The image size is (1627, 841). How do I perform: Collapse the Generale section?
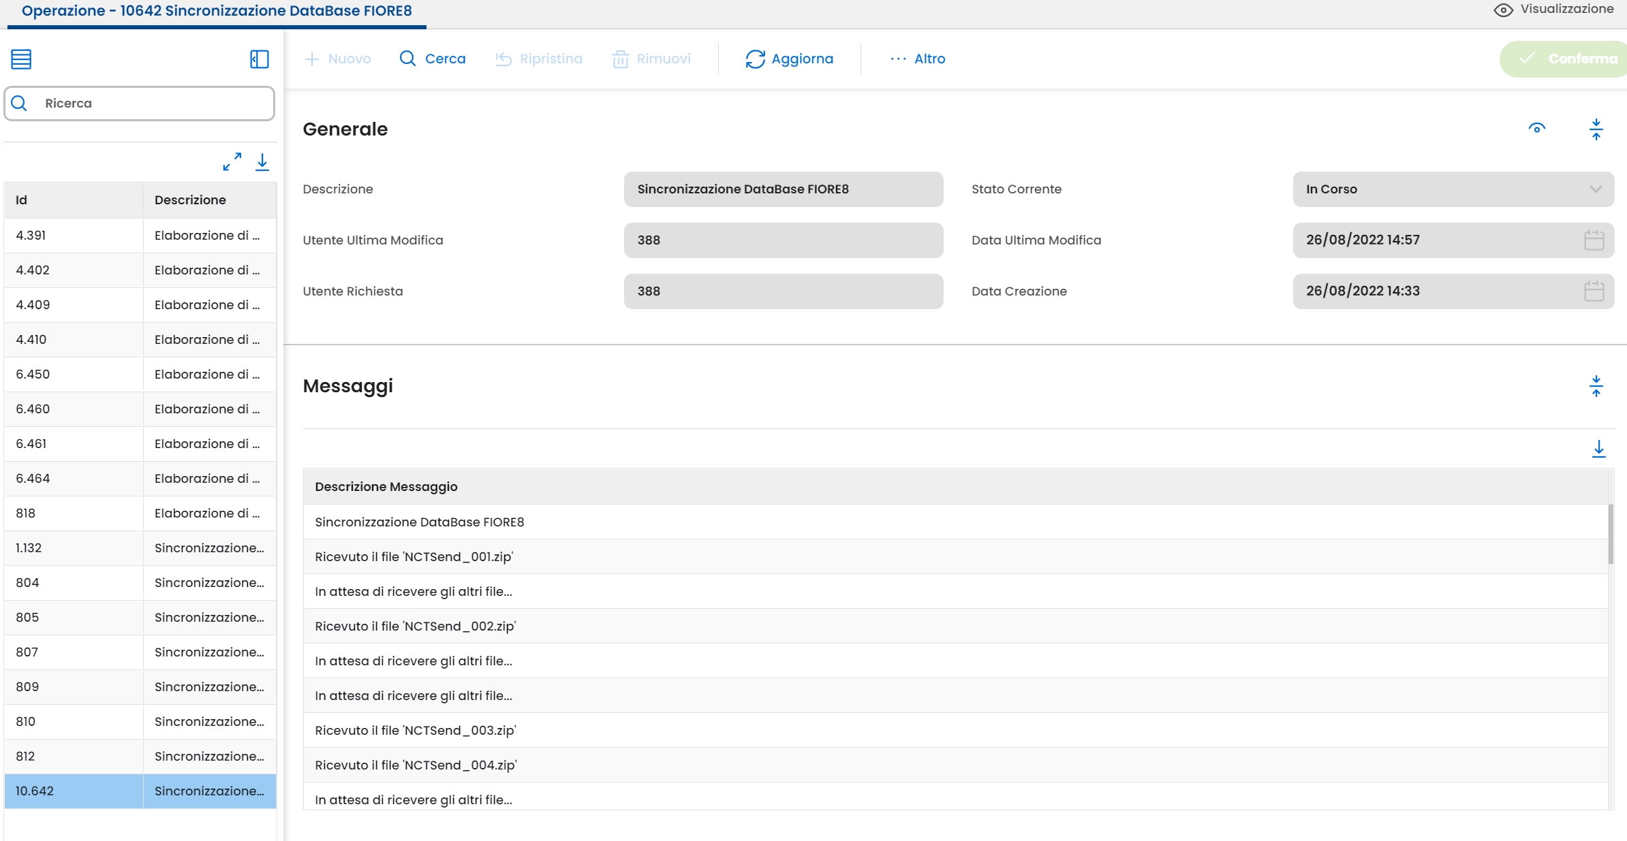[x=1596, y=129]
